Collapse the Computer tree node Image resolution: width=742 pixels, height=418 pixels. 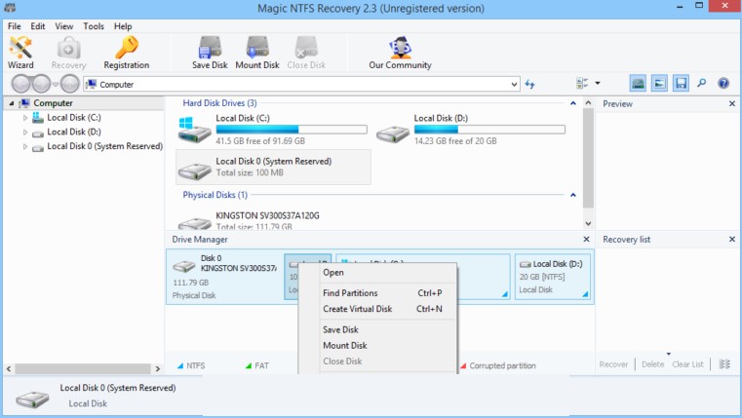pyautogui.click(x=12, y=103)
